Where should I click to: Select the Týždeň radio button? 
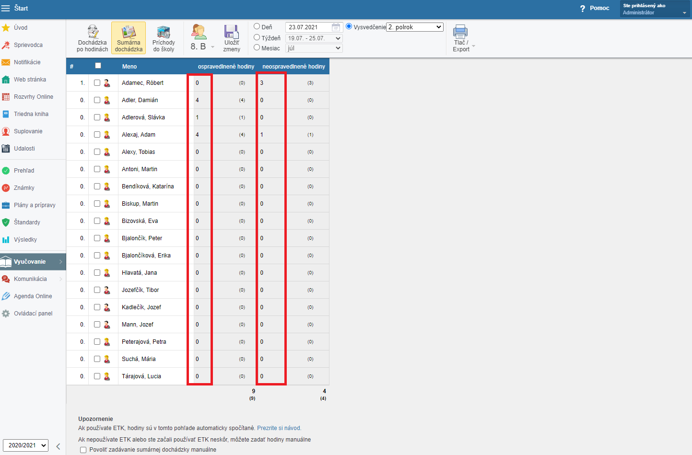(257, 37)
